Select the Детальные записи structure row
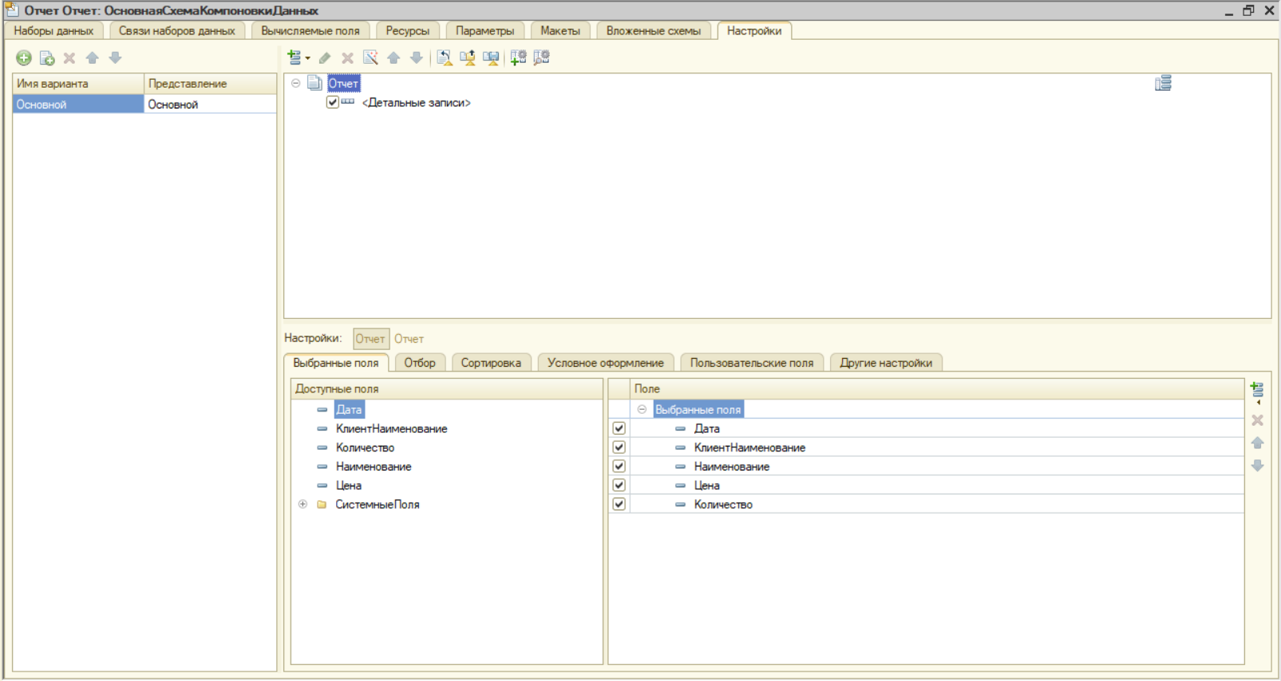 (417, 102)
